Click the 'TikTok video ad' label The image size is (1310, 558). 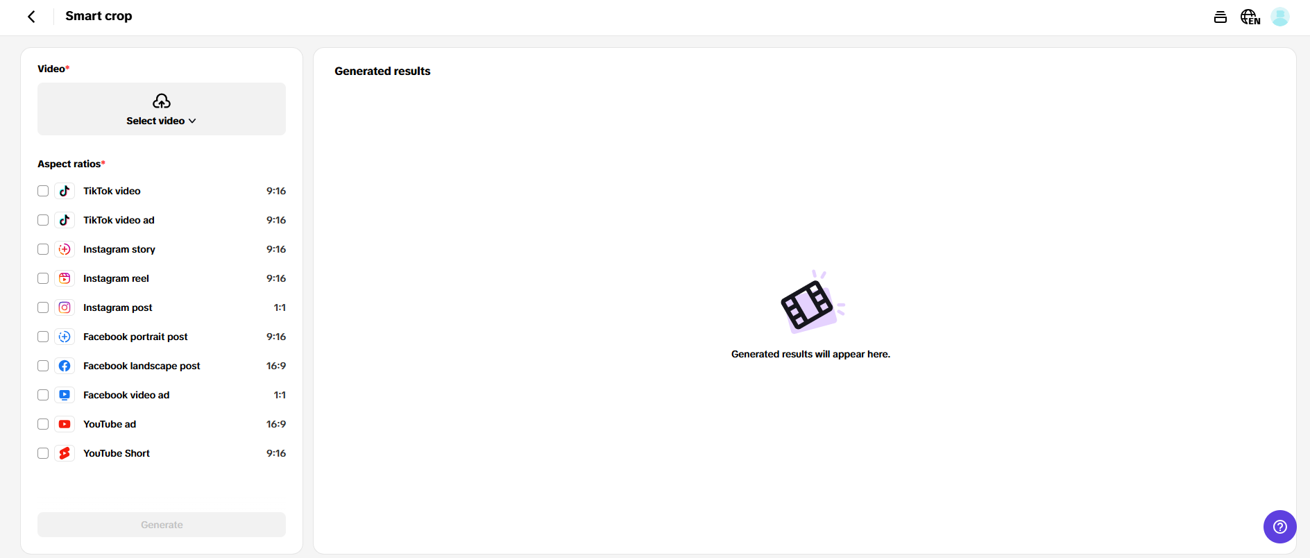click(119, 220)
